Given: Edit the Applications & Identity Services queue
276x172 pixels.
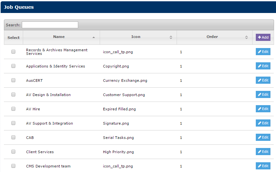Looking at the screenshot, I should (263, 66).
